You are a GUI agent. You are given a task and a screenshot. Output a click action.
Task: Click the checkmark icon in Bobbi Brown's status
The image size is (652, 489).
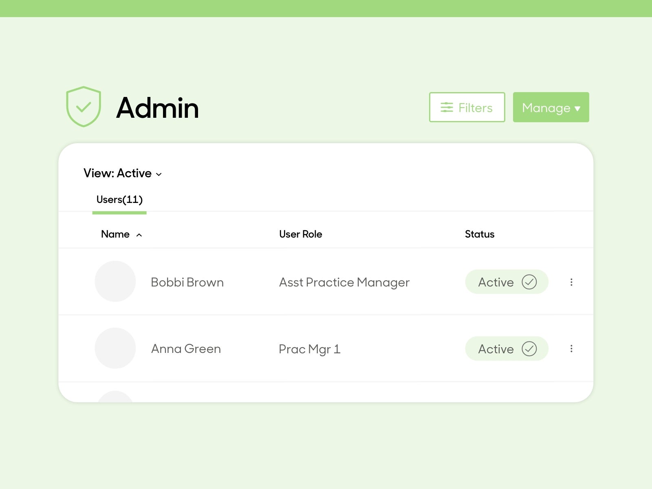tap(529, 282)
